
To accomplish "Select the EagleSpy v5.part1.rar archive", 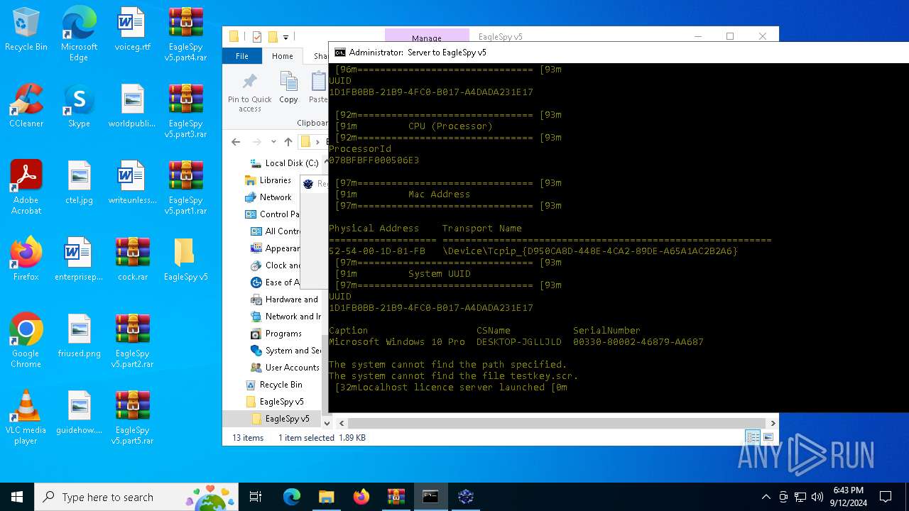I will click(x=185, y=187).
